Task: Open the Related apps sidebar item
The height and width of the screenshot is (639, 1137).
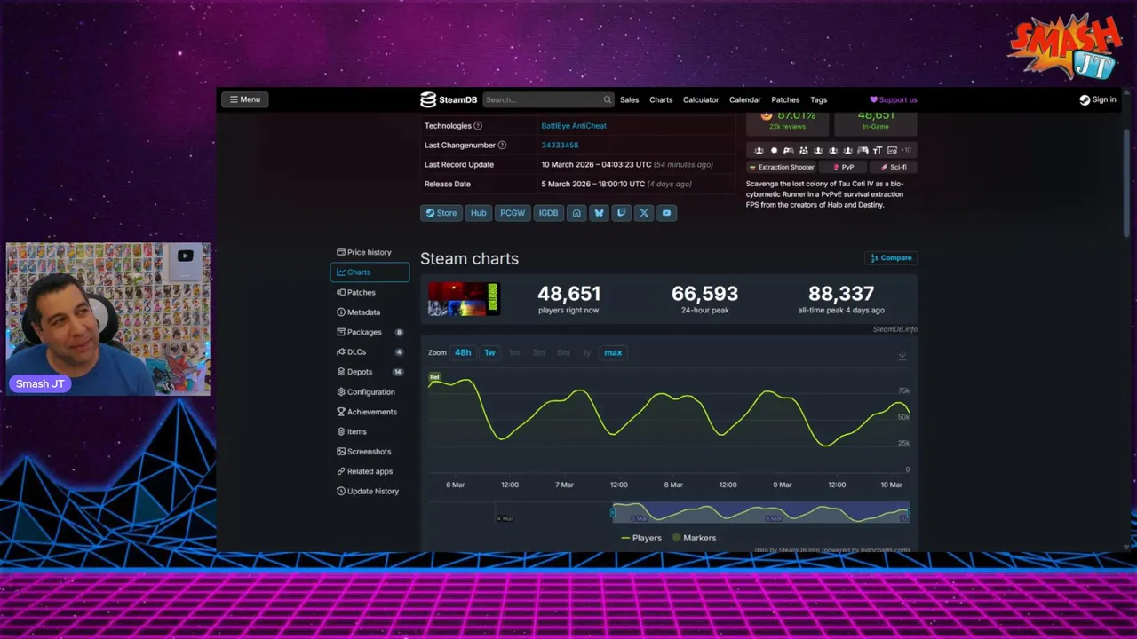Action: (x=370, y=471)
